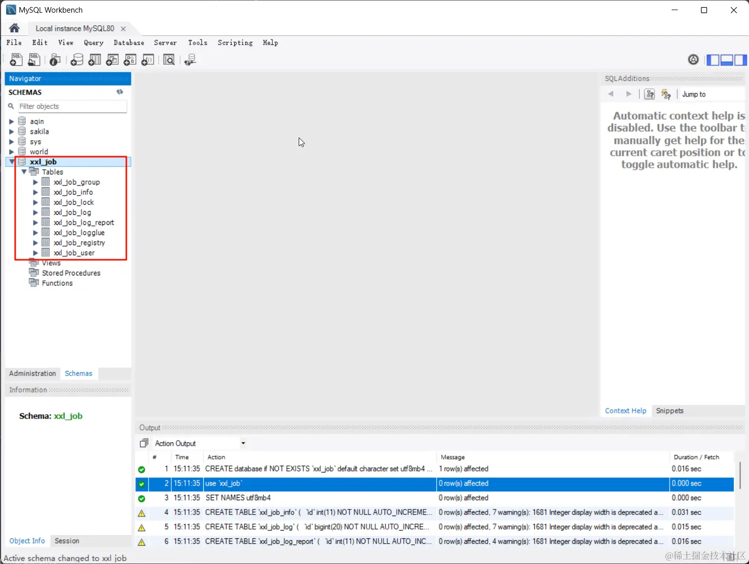Click the Views folder icon
The image size is (749, 564).
tap(34, 263)
